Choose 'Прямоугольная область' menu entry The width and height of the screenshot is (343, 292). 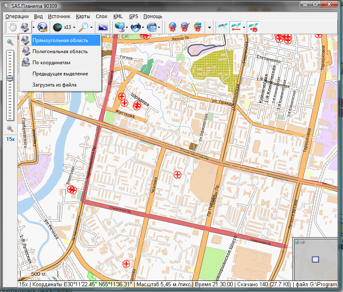pos(60,40)
